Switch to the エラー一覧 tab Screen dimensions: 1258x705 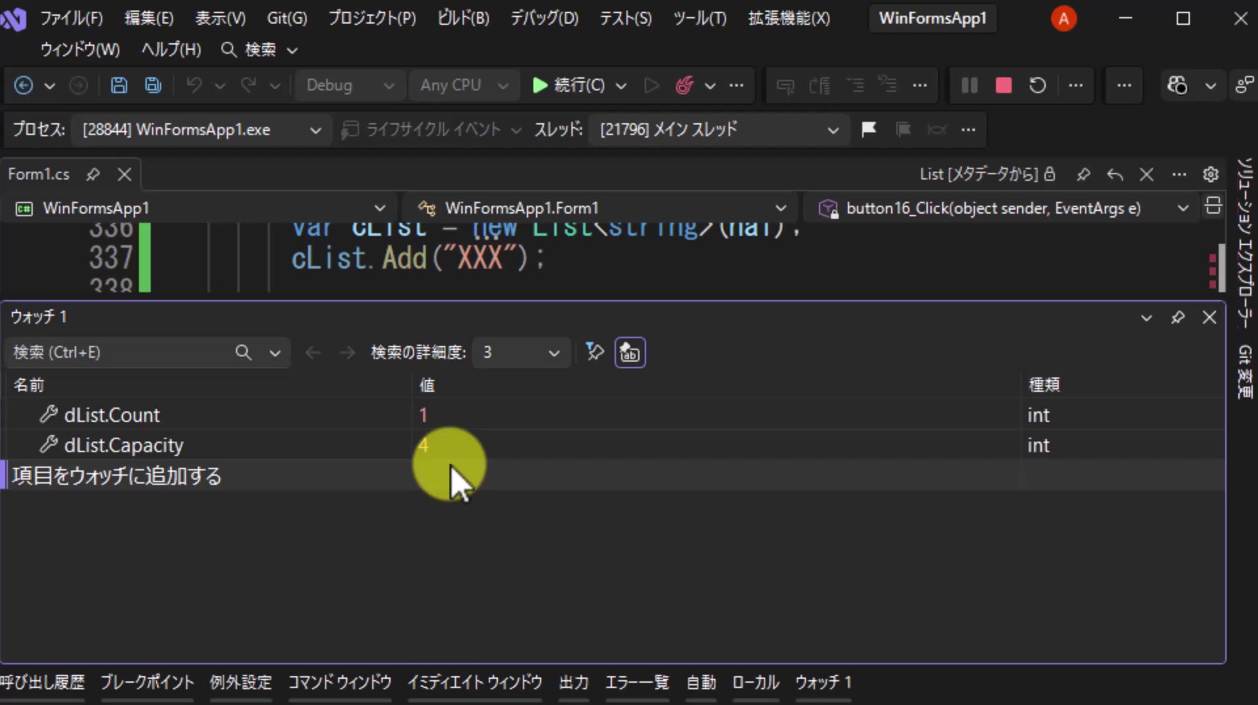pyautogui.click(x=637, y=683)
